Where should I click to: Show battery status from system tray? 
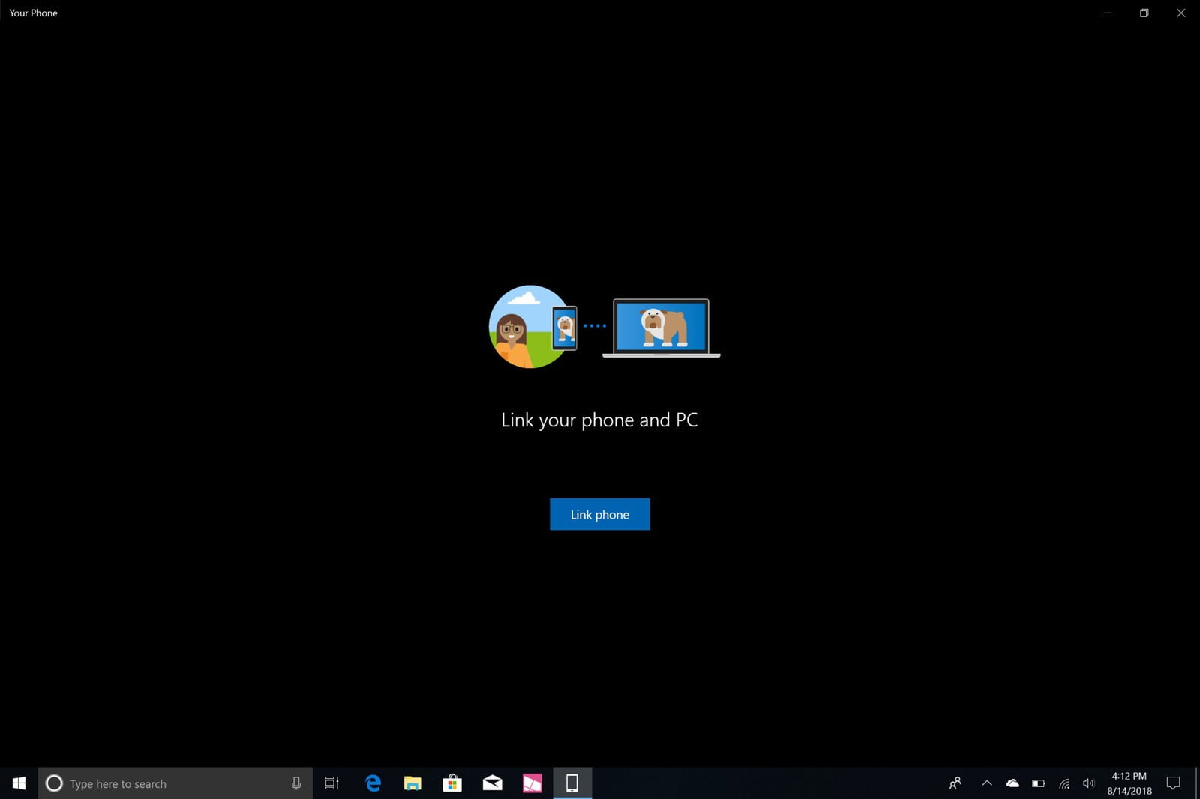1038,783
